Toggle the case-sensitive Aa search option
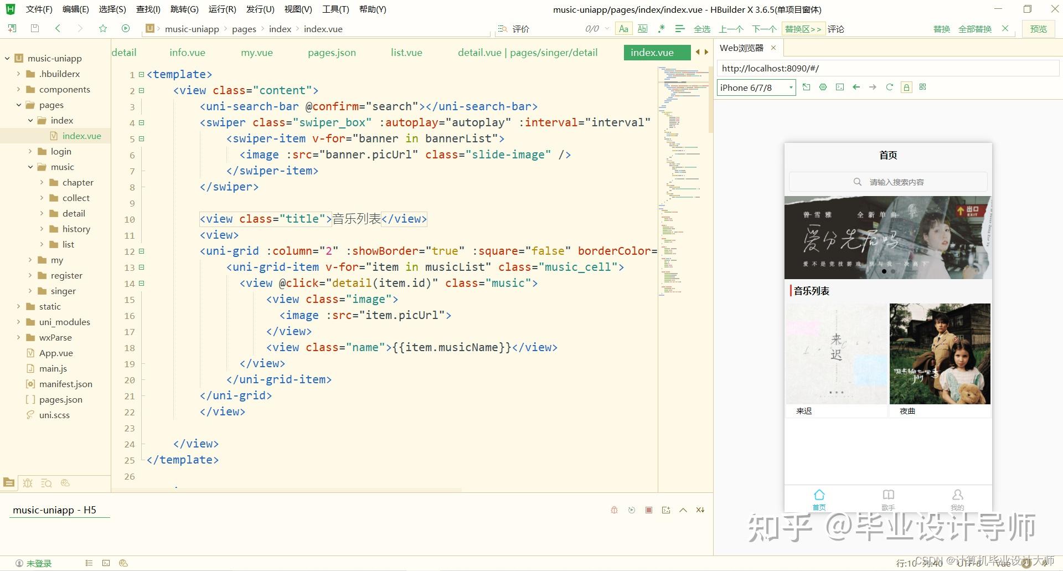 pyautogui.click(x=623, y=28)
